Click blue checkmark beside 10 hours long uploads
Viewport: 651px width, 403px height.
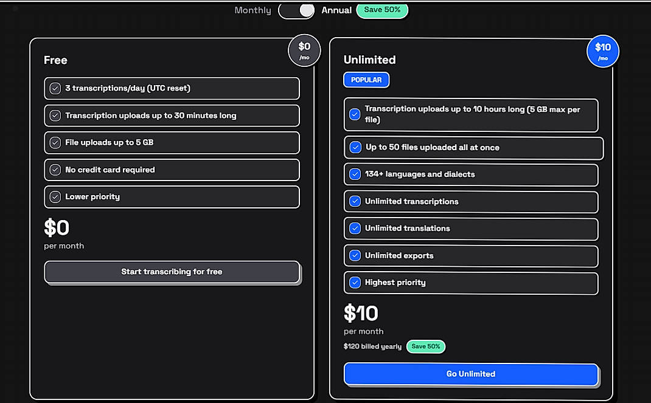tap(355, 114)
